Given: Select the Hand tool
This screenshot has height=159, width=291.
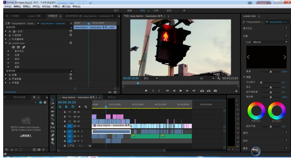Looking at the screenshot, I should pos(53,139).
